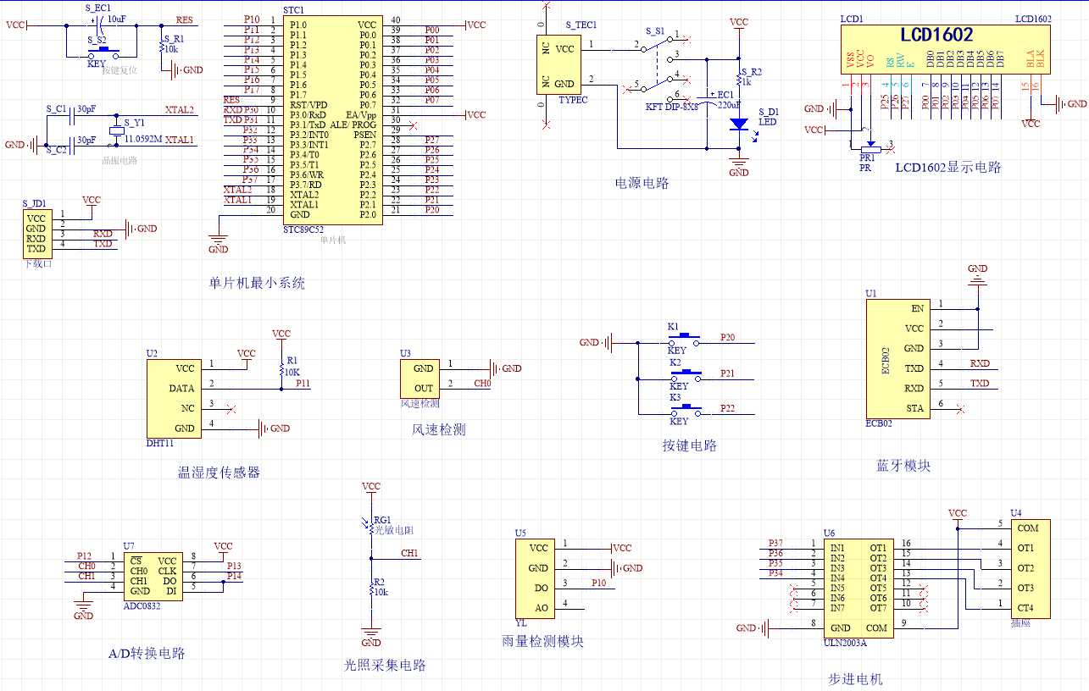Select the K3 push-button key symbol
1089x691 pixels.
point(685,412)
